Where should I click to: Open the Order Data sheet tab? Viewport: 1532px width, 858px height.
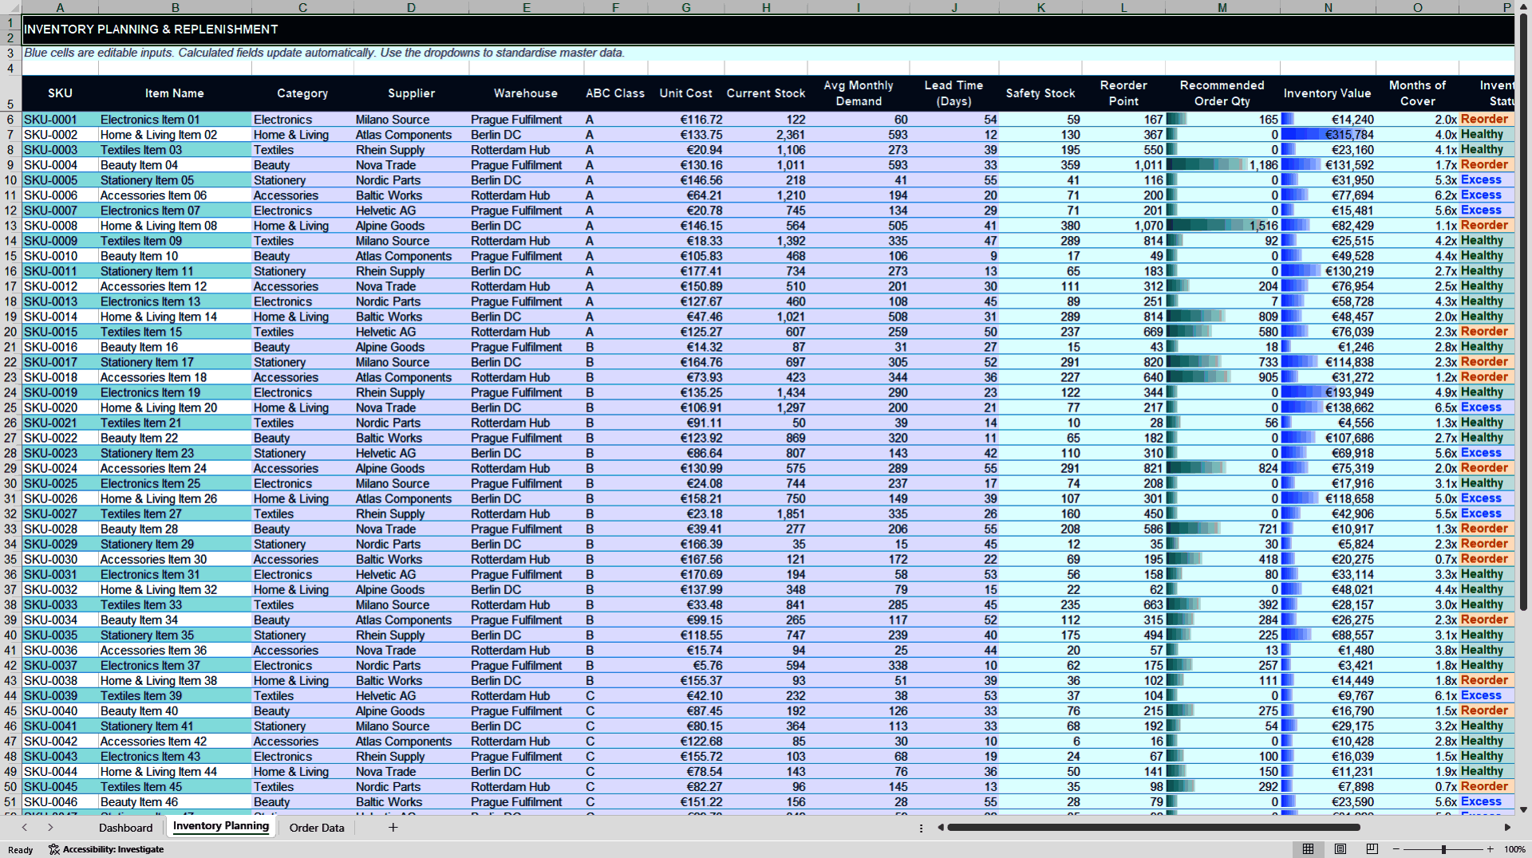(317, 828)
